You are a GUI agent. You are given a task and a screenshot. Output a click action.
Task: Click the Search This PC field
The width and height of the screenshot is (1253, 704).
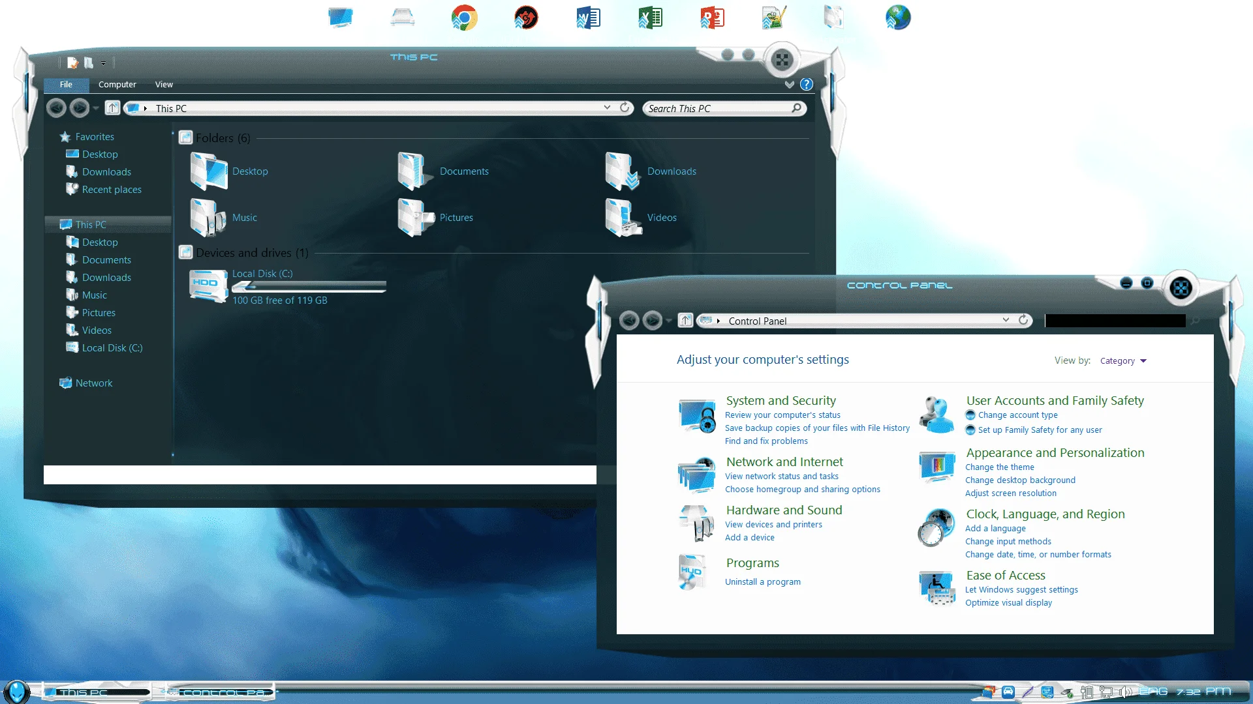click(724, 108)
